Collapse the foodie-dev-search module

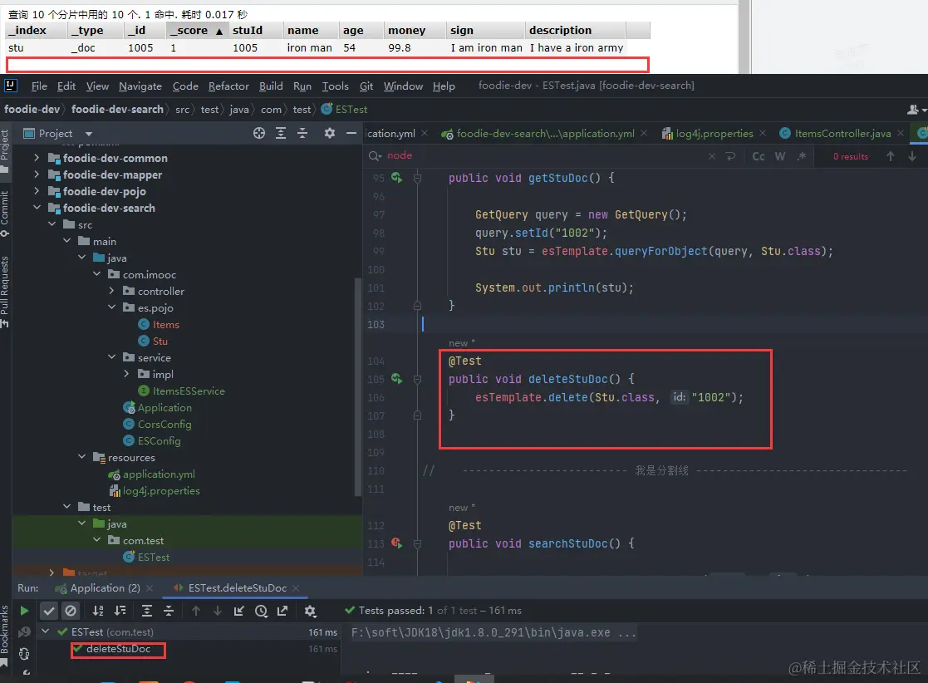37,208
